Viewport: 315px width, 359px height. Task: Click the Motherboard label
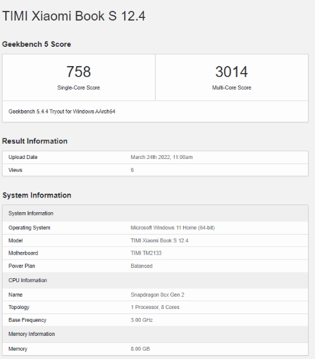point(23,253)
